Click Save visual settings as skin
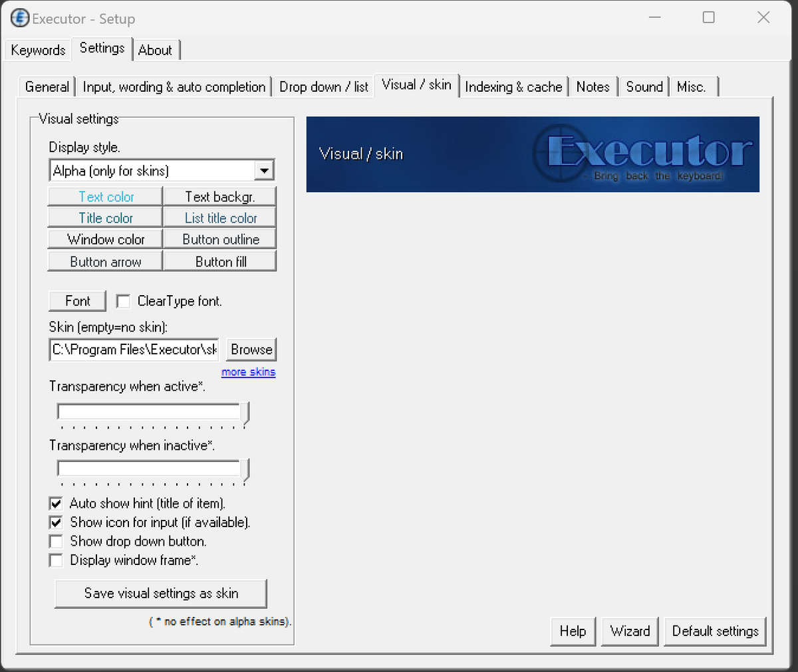The height and width of the screenshot is (672, 798). click(x=161, y=594)
